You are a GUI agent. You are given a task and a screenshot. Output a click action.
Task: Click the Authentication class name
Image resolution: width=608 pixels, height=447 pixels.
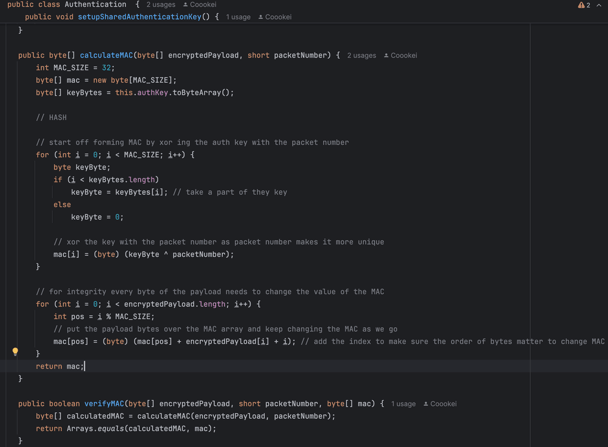coord(95,5)
